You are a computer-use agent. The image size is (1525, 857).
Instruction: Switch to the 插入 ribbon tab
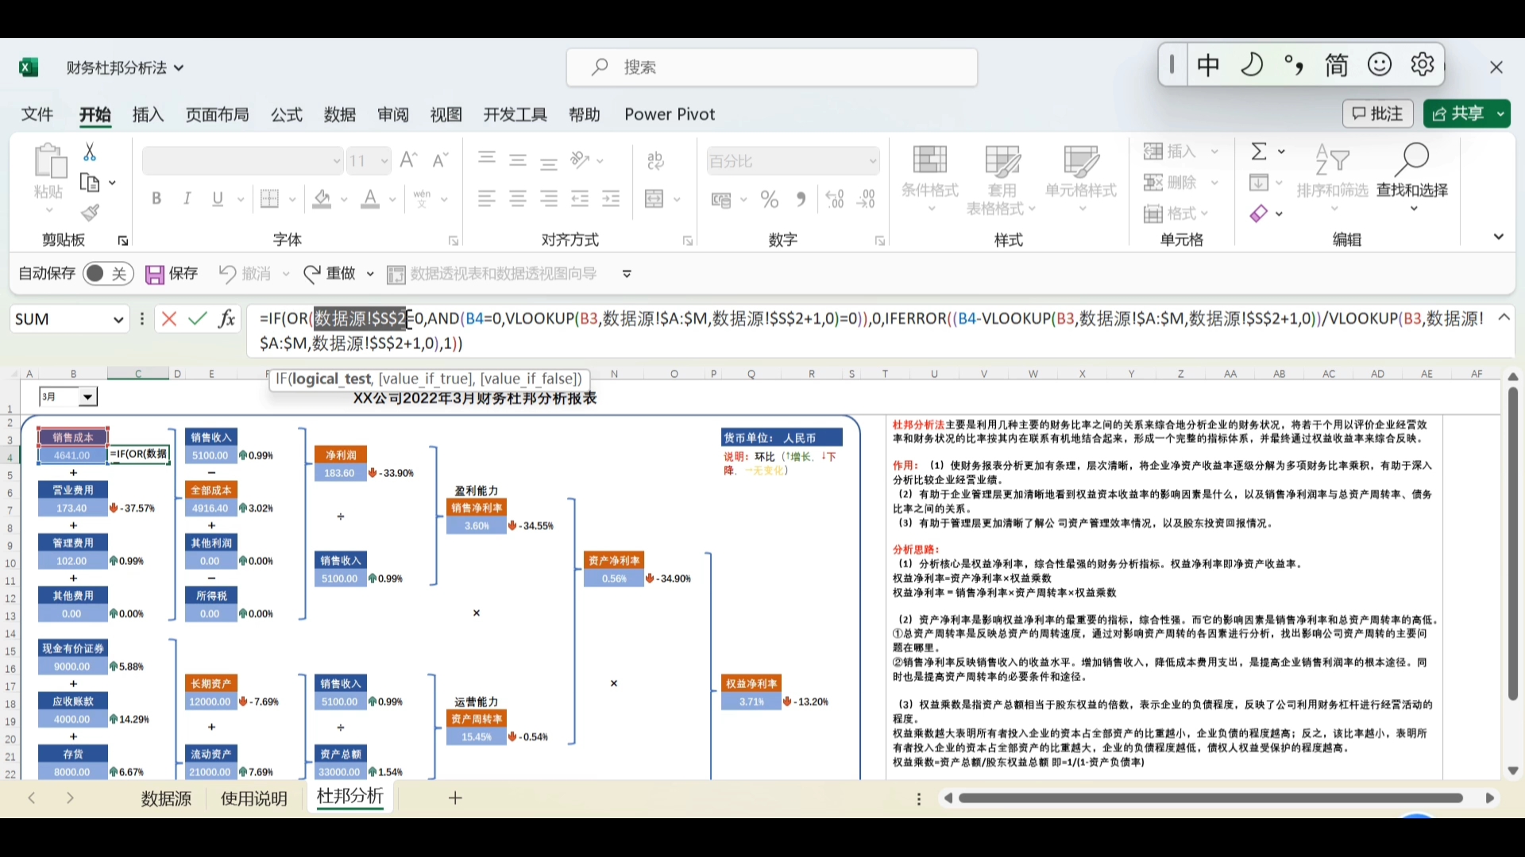pyautogui.click(x=148, y=114)
